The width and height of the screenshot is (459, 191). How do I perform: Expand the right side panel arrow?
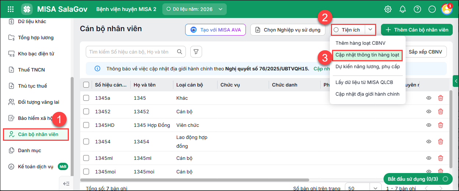coord(456,81)
